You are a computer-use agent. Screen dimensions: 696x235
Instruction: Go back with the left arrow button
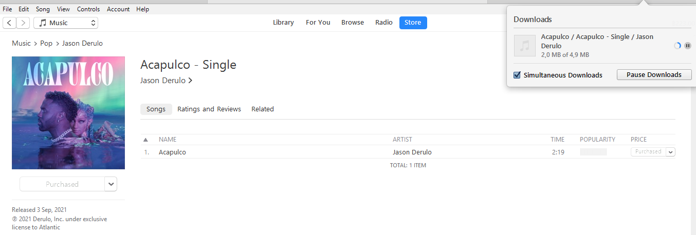[x=10, y=23]
